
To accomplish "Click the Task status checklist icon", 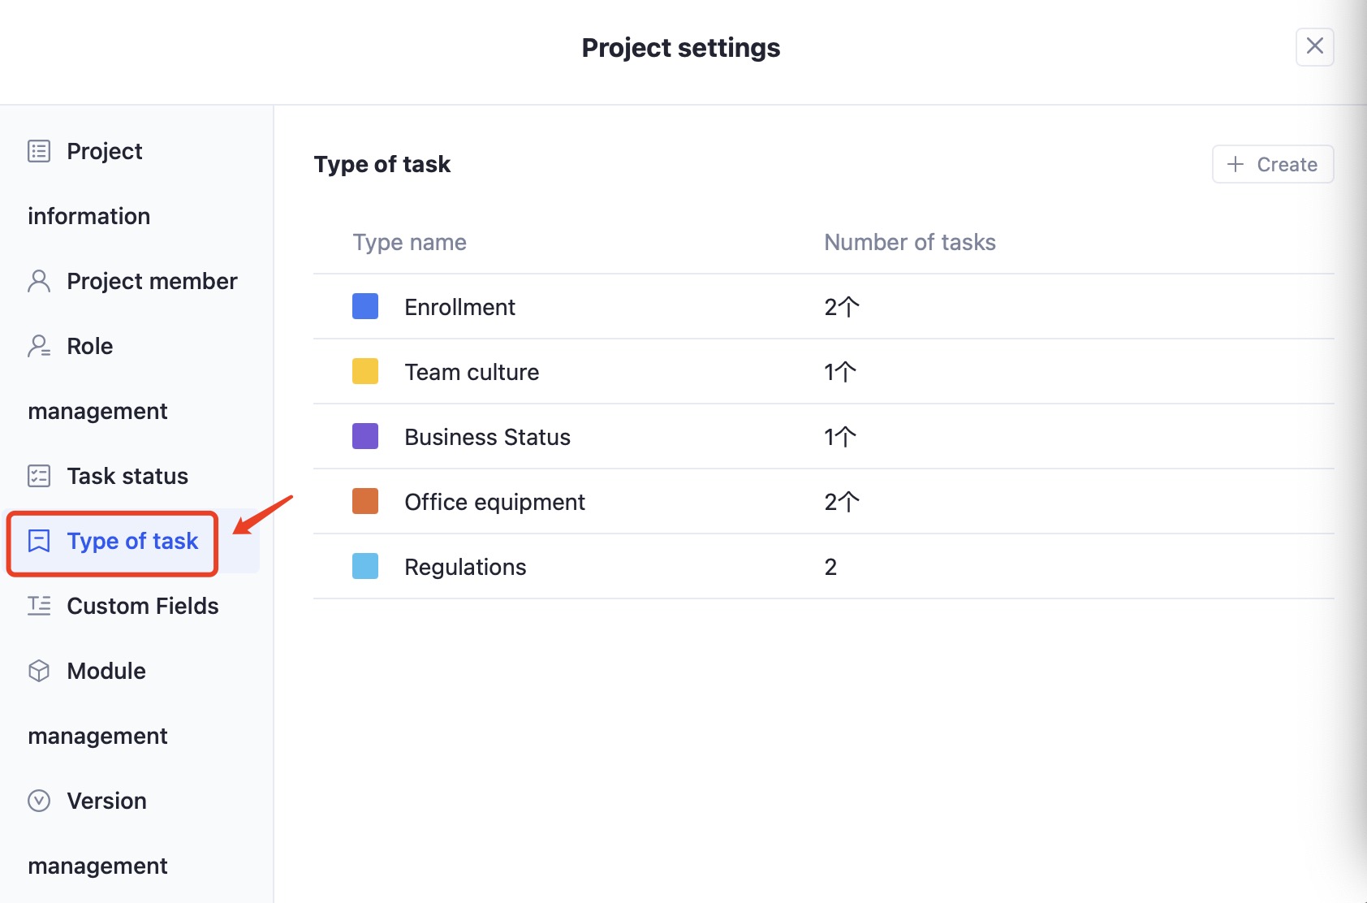I will pos(39,476).
